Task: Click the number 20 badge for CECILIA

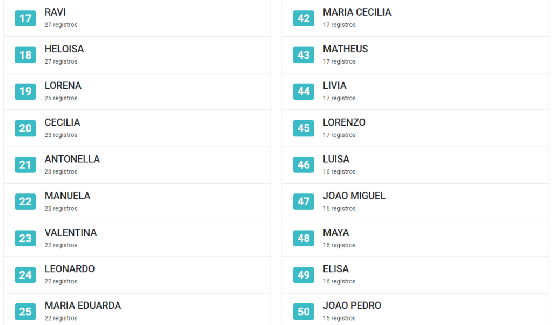Action: coord(25,128)
